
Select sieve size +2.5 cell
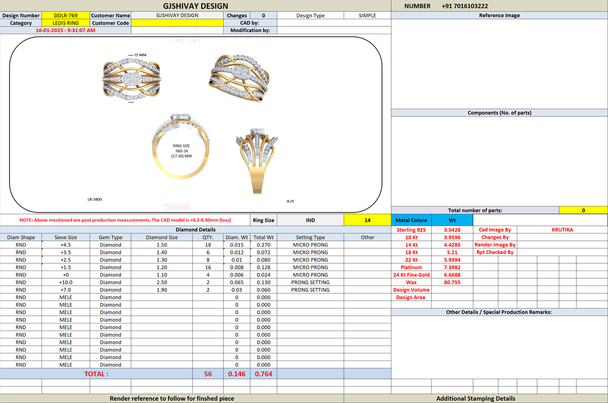[66, 260]
